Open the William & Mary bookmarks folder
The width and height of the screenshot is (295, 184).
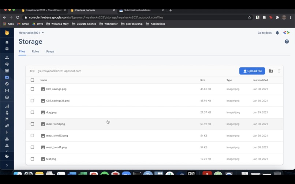pos(57,24)
